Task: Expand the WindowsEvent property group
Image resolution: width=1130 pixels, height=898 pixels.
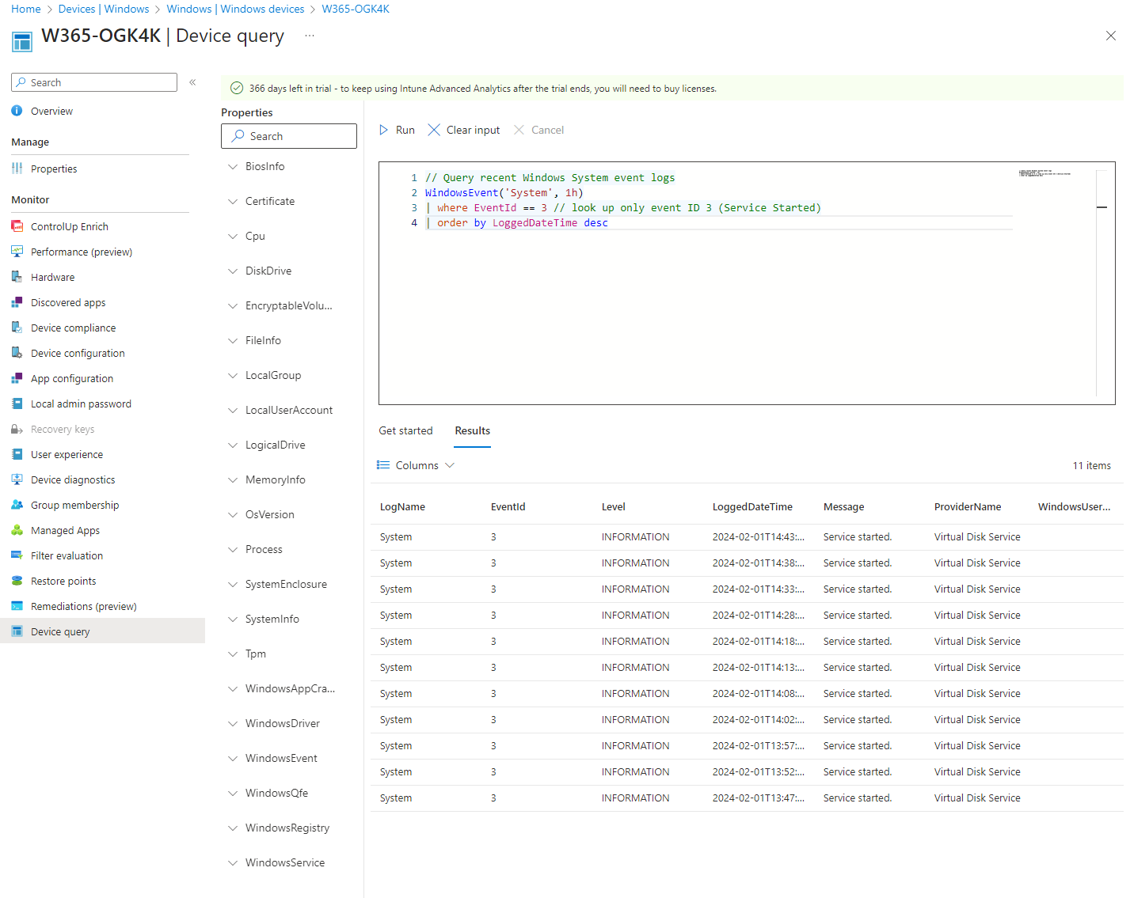Action: click(233, 758)
